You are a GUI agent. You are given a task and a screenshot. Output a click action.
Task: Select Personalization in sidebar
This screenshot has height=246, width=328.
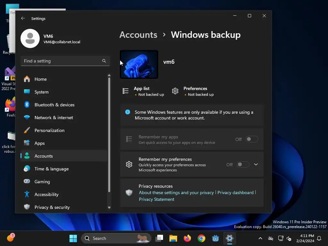coord(64,130)
